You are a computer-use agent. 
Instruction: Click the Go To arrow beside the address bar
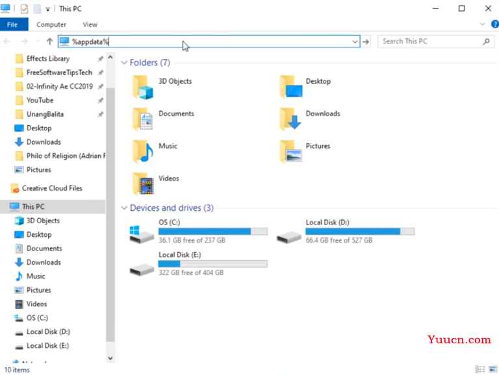pyautogui.click(x=366, y=42)
